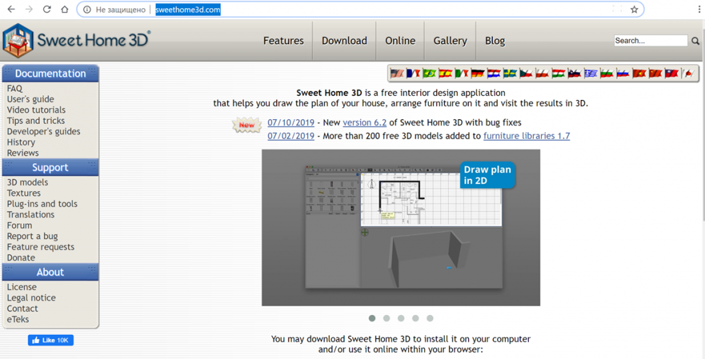Viewport: 705px width, 359px height.
Task: Choose the Bulgarian flag language
Action: pos(607,73)
